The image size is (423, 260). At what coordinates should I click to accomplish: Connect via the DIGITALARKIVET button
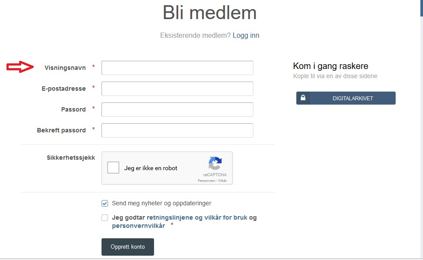pos(352,98)
